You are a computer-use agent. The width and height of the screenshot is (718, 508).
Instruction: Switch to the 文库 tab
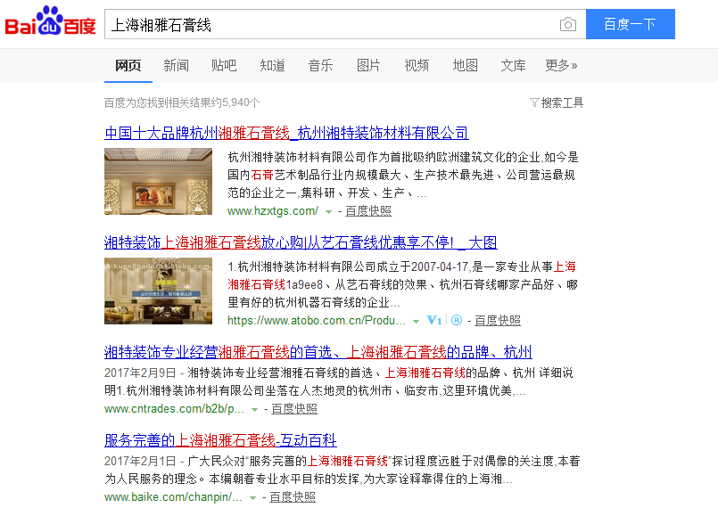pos(514,65)
